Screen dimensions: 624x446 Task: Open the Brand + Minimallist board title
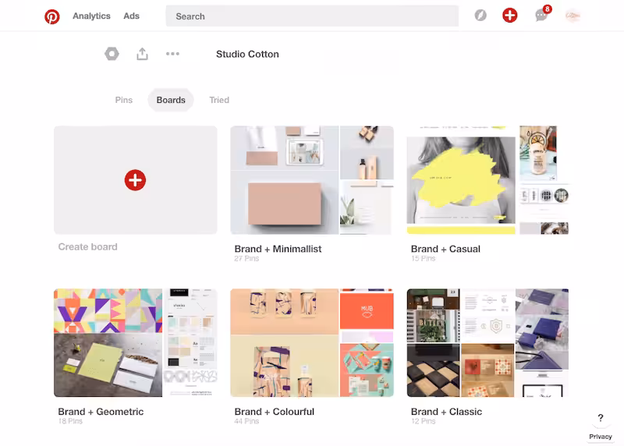click(278, 249)
